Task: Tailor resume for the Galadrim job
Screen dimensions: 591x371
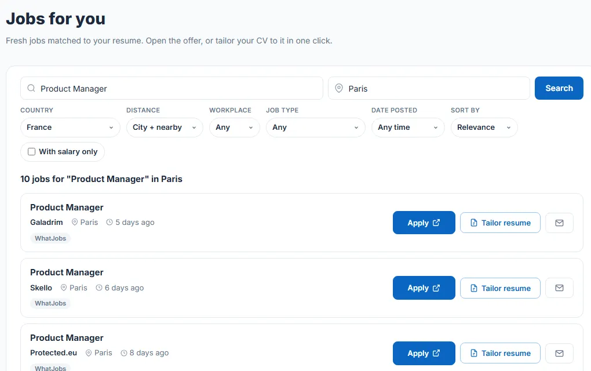Action: (x=500, y=223)
